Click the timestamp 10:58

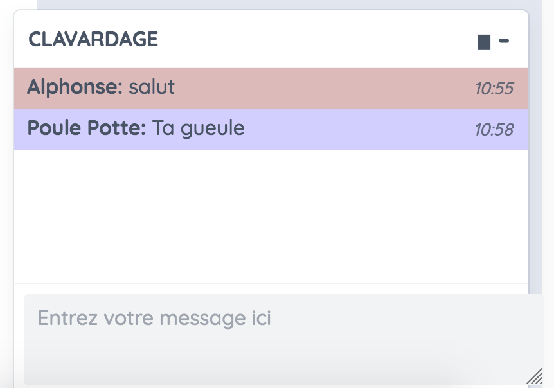496,130
